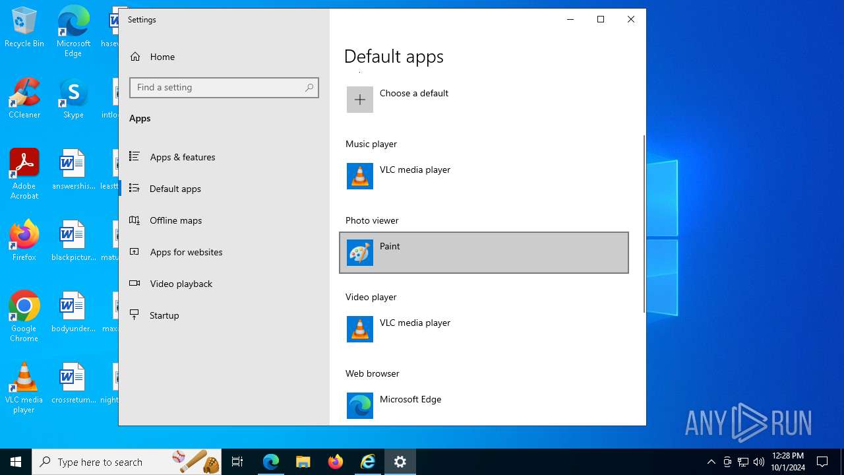
Task: Open File Explorer from the taskbar
Action: [x=303, y=462]
